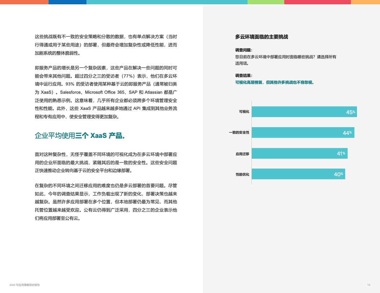The height and width of the screenshot is (293, 380).
Task: Click the footer text 2022 年应用策略现状报告
Action: [25, 285]
